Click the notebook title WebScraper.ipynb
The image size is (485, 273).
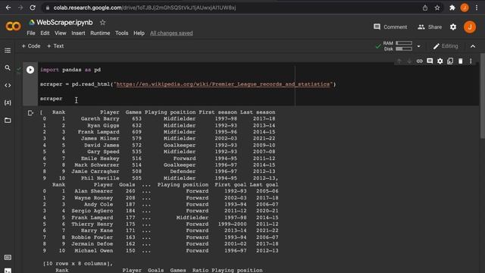(x=64, y=23)
